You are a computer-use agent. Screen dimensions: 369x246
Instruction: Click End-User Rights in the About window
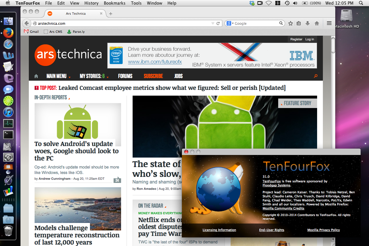pyautogui.click(x=272, y=230)
